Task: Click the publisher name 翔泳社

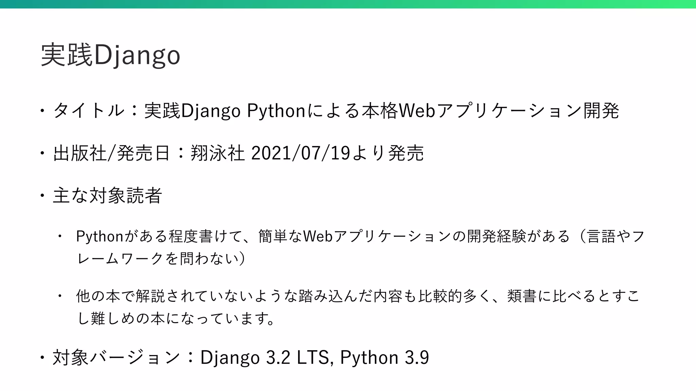Action: pos(217,153)
